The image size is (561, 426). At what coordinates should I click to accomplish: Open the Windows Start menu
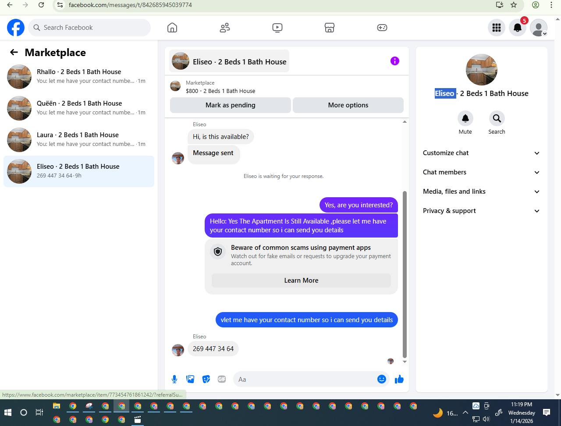(7, 412)
